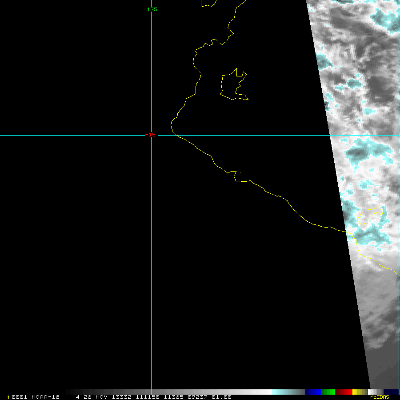
Task: Click the island outlined in yellow
Action: [x=234, y=85]
